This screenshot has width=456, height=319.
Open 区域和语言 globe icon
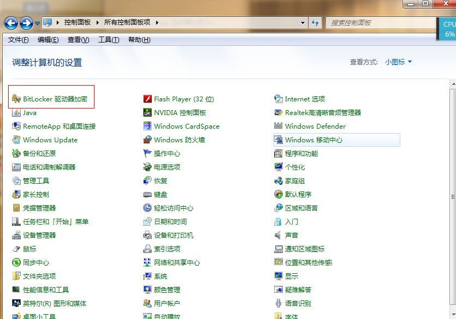tap(279, 208)
